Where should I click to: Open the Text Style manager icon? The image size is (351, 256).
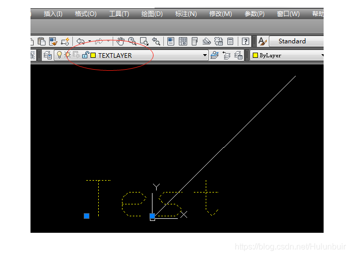tap(263, 41)
